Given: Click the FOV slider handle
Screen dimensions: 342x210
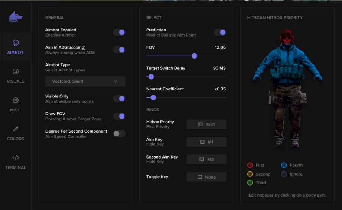Looking at the screenshot, I should (x=194, y=56).
